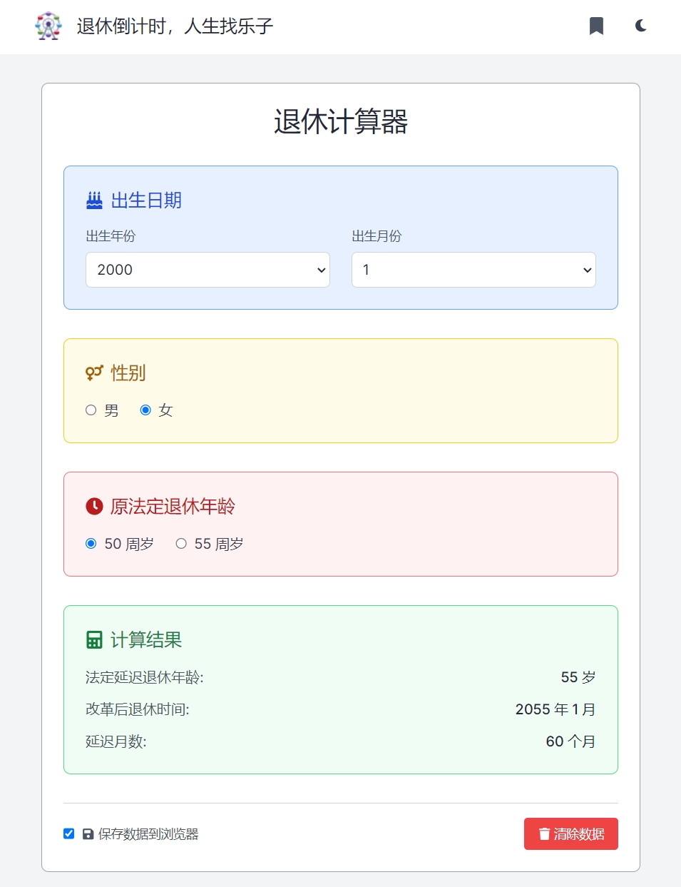Click the bookmark icon in the top bar
This screenshot has height=887, width=681.
point(596,26)
